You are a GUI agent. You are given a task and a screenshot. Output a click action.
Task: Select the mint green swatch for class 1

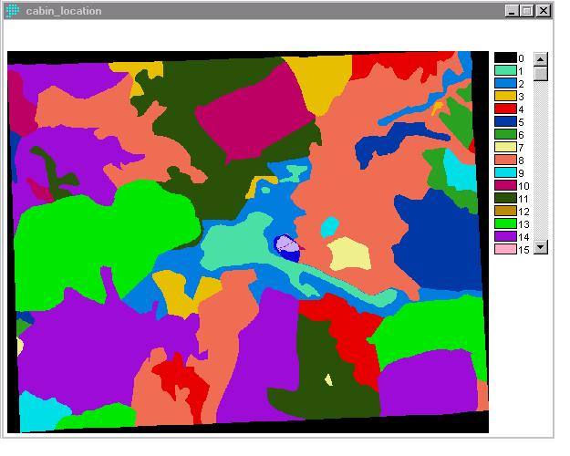point(505,70)
